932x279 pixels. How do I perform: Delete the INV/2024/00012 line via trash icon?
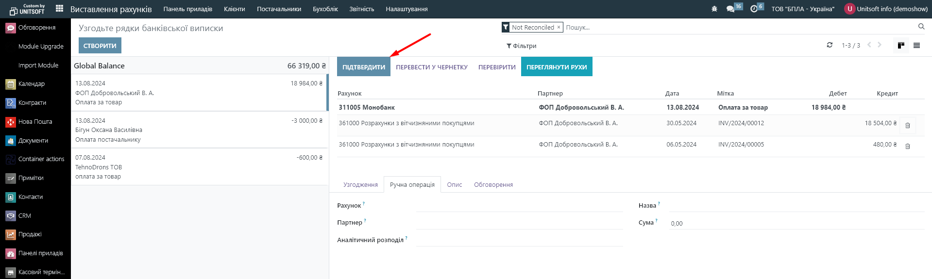(907, 125)
